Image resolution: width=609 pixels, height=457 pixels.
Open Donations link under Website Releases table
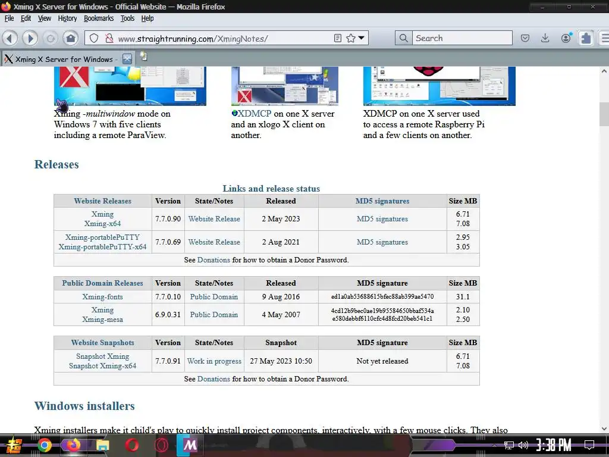click(x=214, y=260)
